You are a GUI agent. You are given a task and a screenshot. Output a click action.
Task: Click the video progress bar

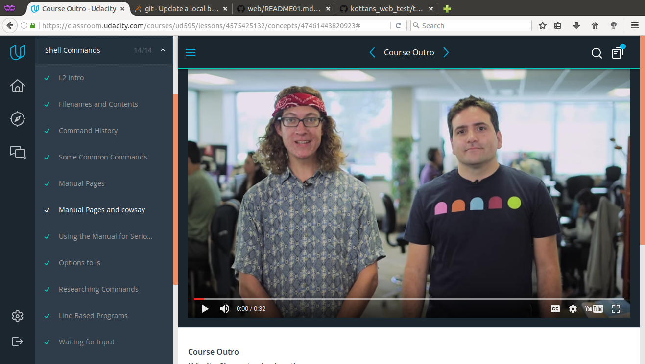click(409, 299)
